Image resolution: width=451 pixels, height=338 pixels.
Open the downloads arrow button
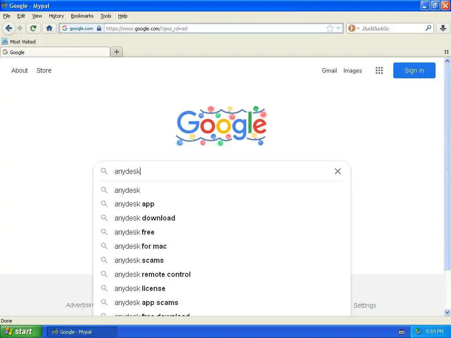click(x=443, y=28)
